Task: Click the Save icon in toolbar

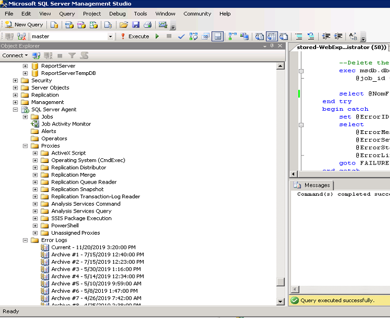Action: point(136,24)
